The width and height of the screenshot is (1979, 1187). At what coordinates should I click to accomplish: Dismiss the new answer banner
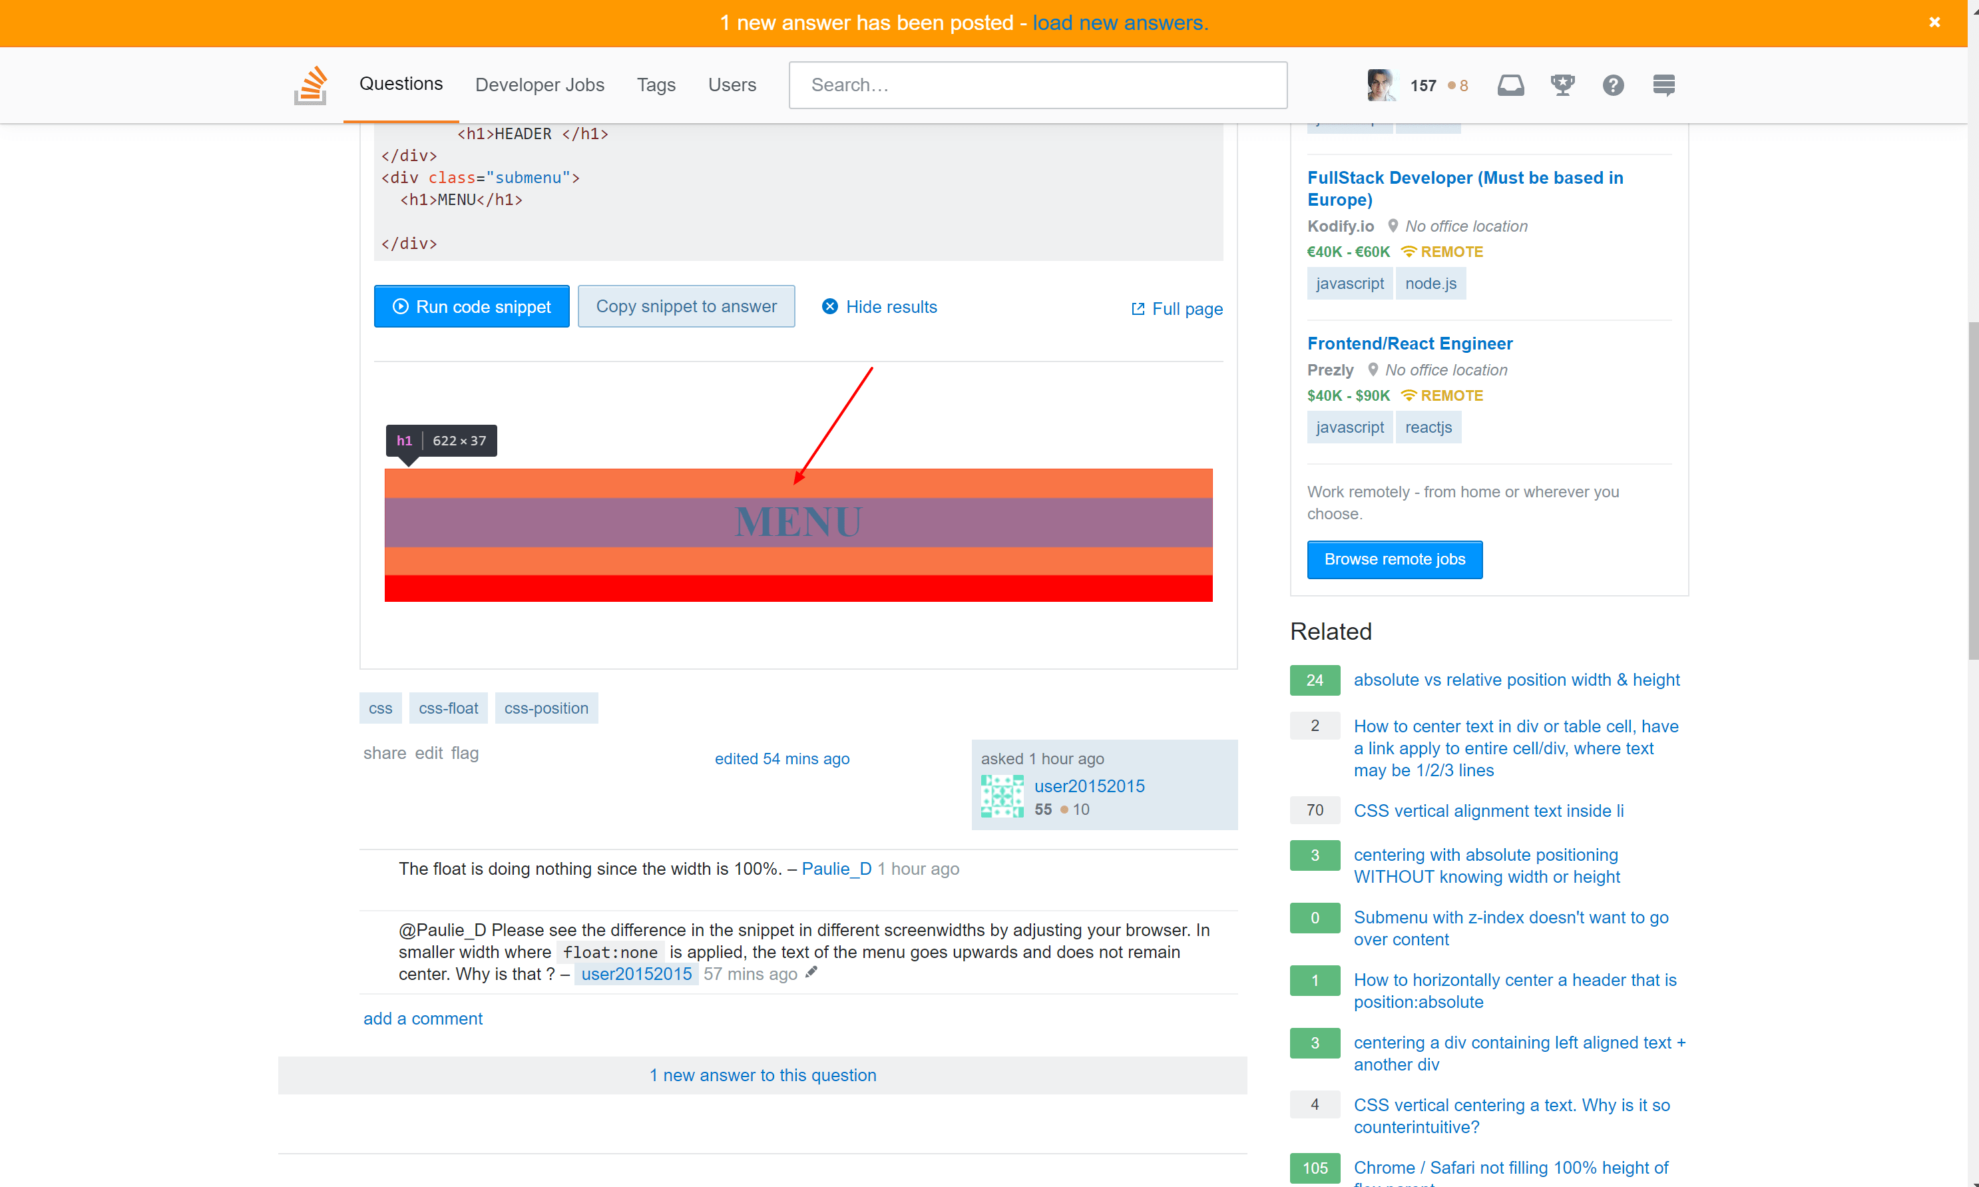(x=1935, y=21)
